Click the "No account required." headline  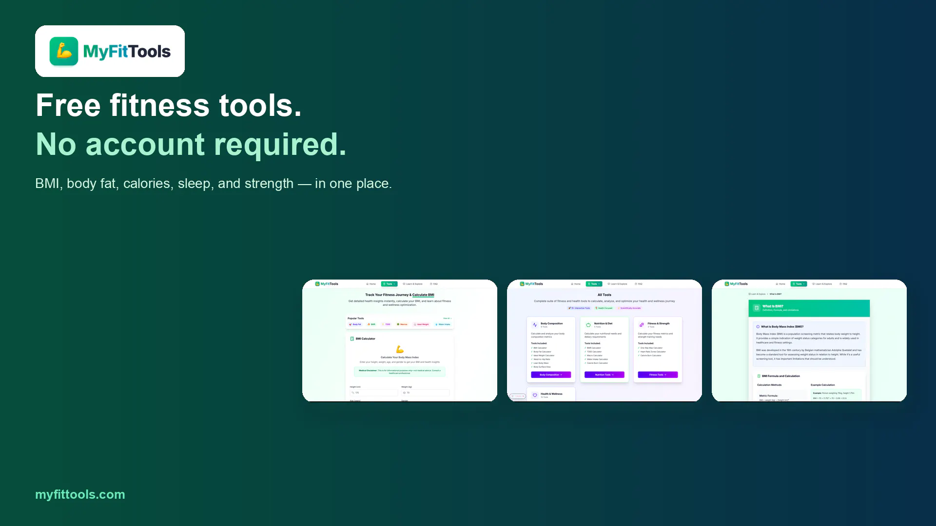point(191,144)
